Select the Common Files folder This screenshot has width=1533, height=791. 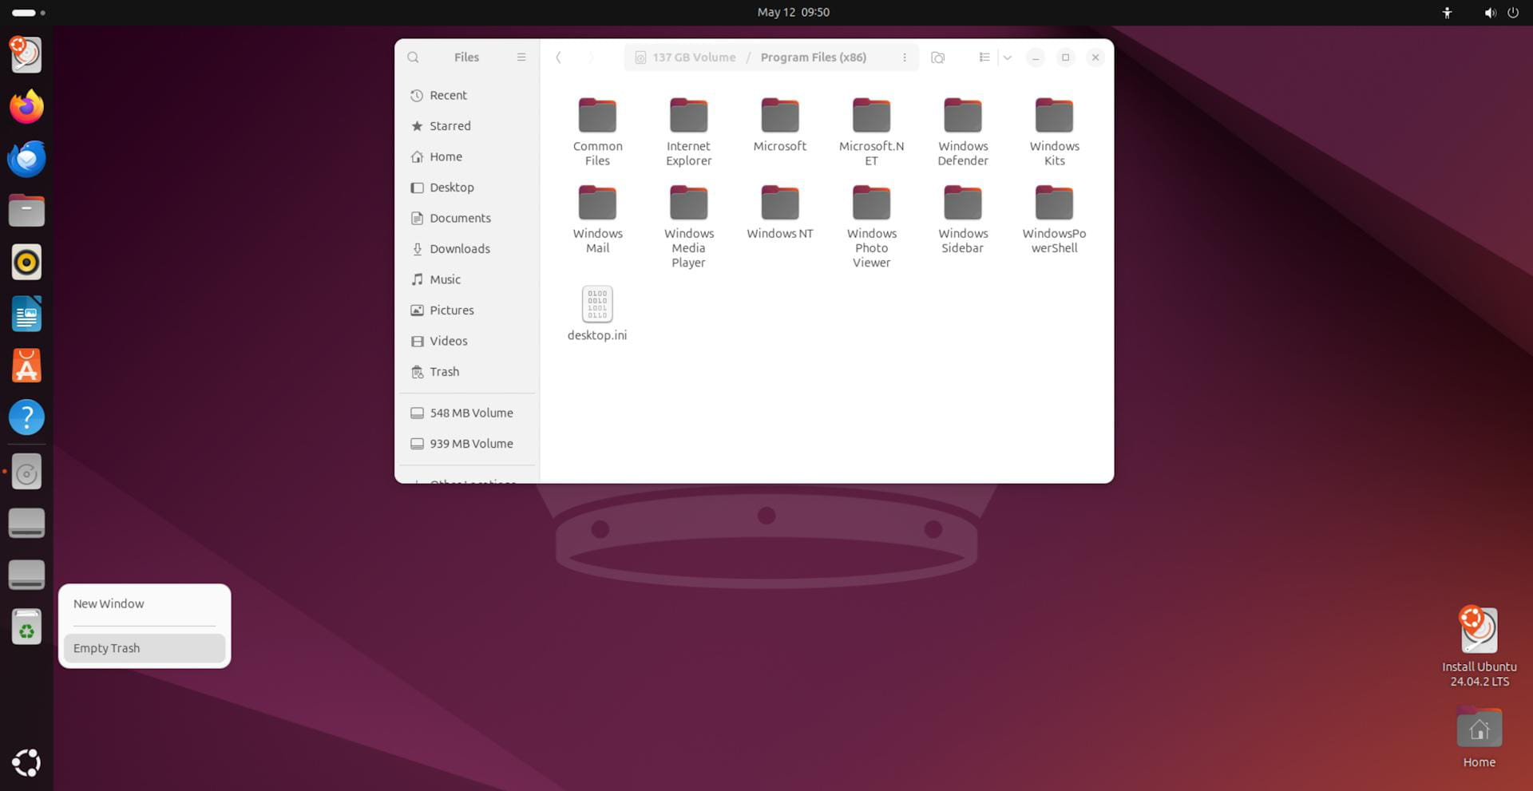tap(597, 132)
